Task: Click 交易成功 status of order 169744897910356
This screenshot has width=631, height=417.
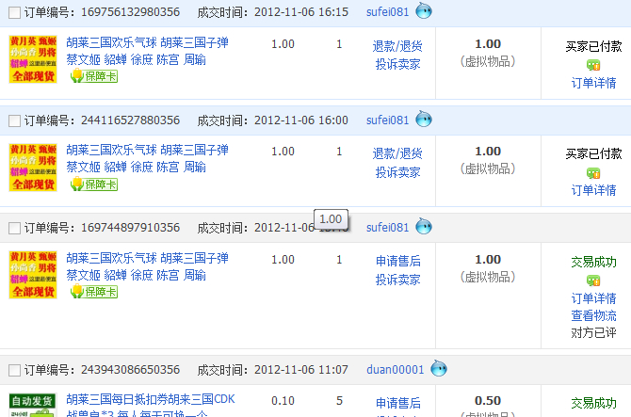Action: pos(593,263)
